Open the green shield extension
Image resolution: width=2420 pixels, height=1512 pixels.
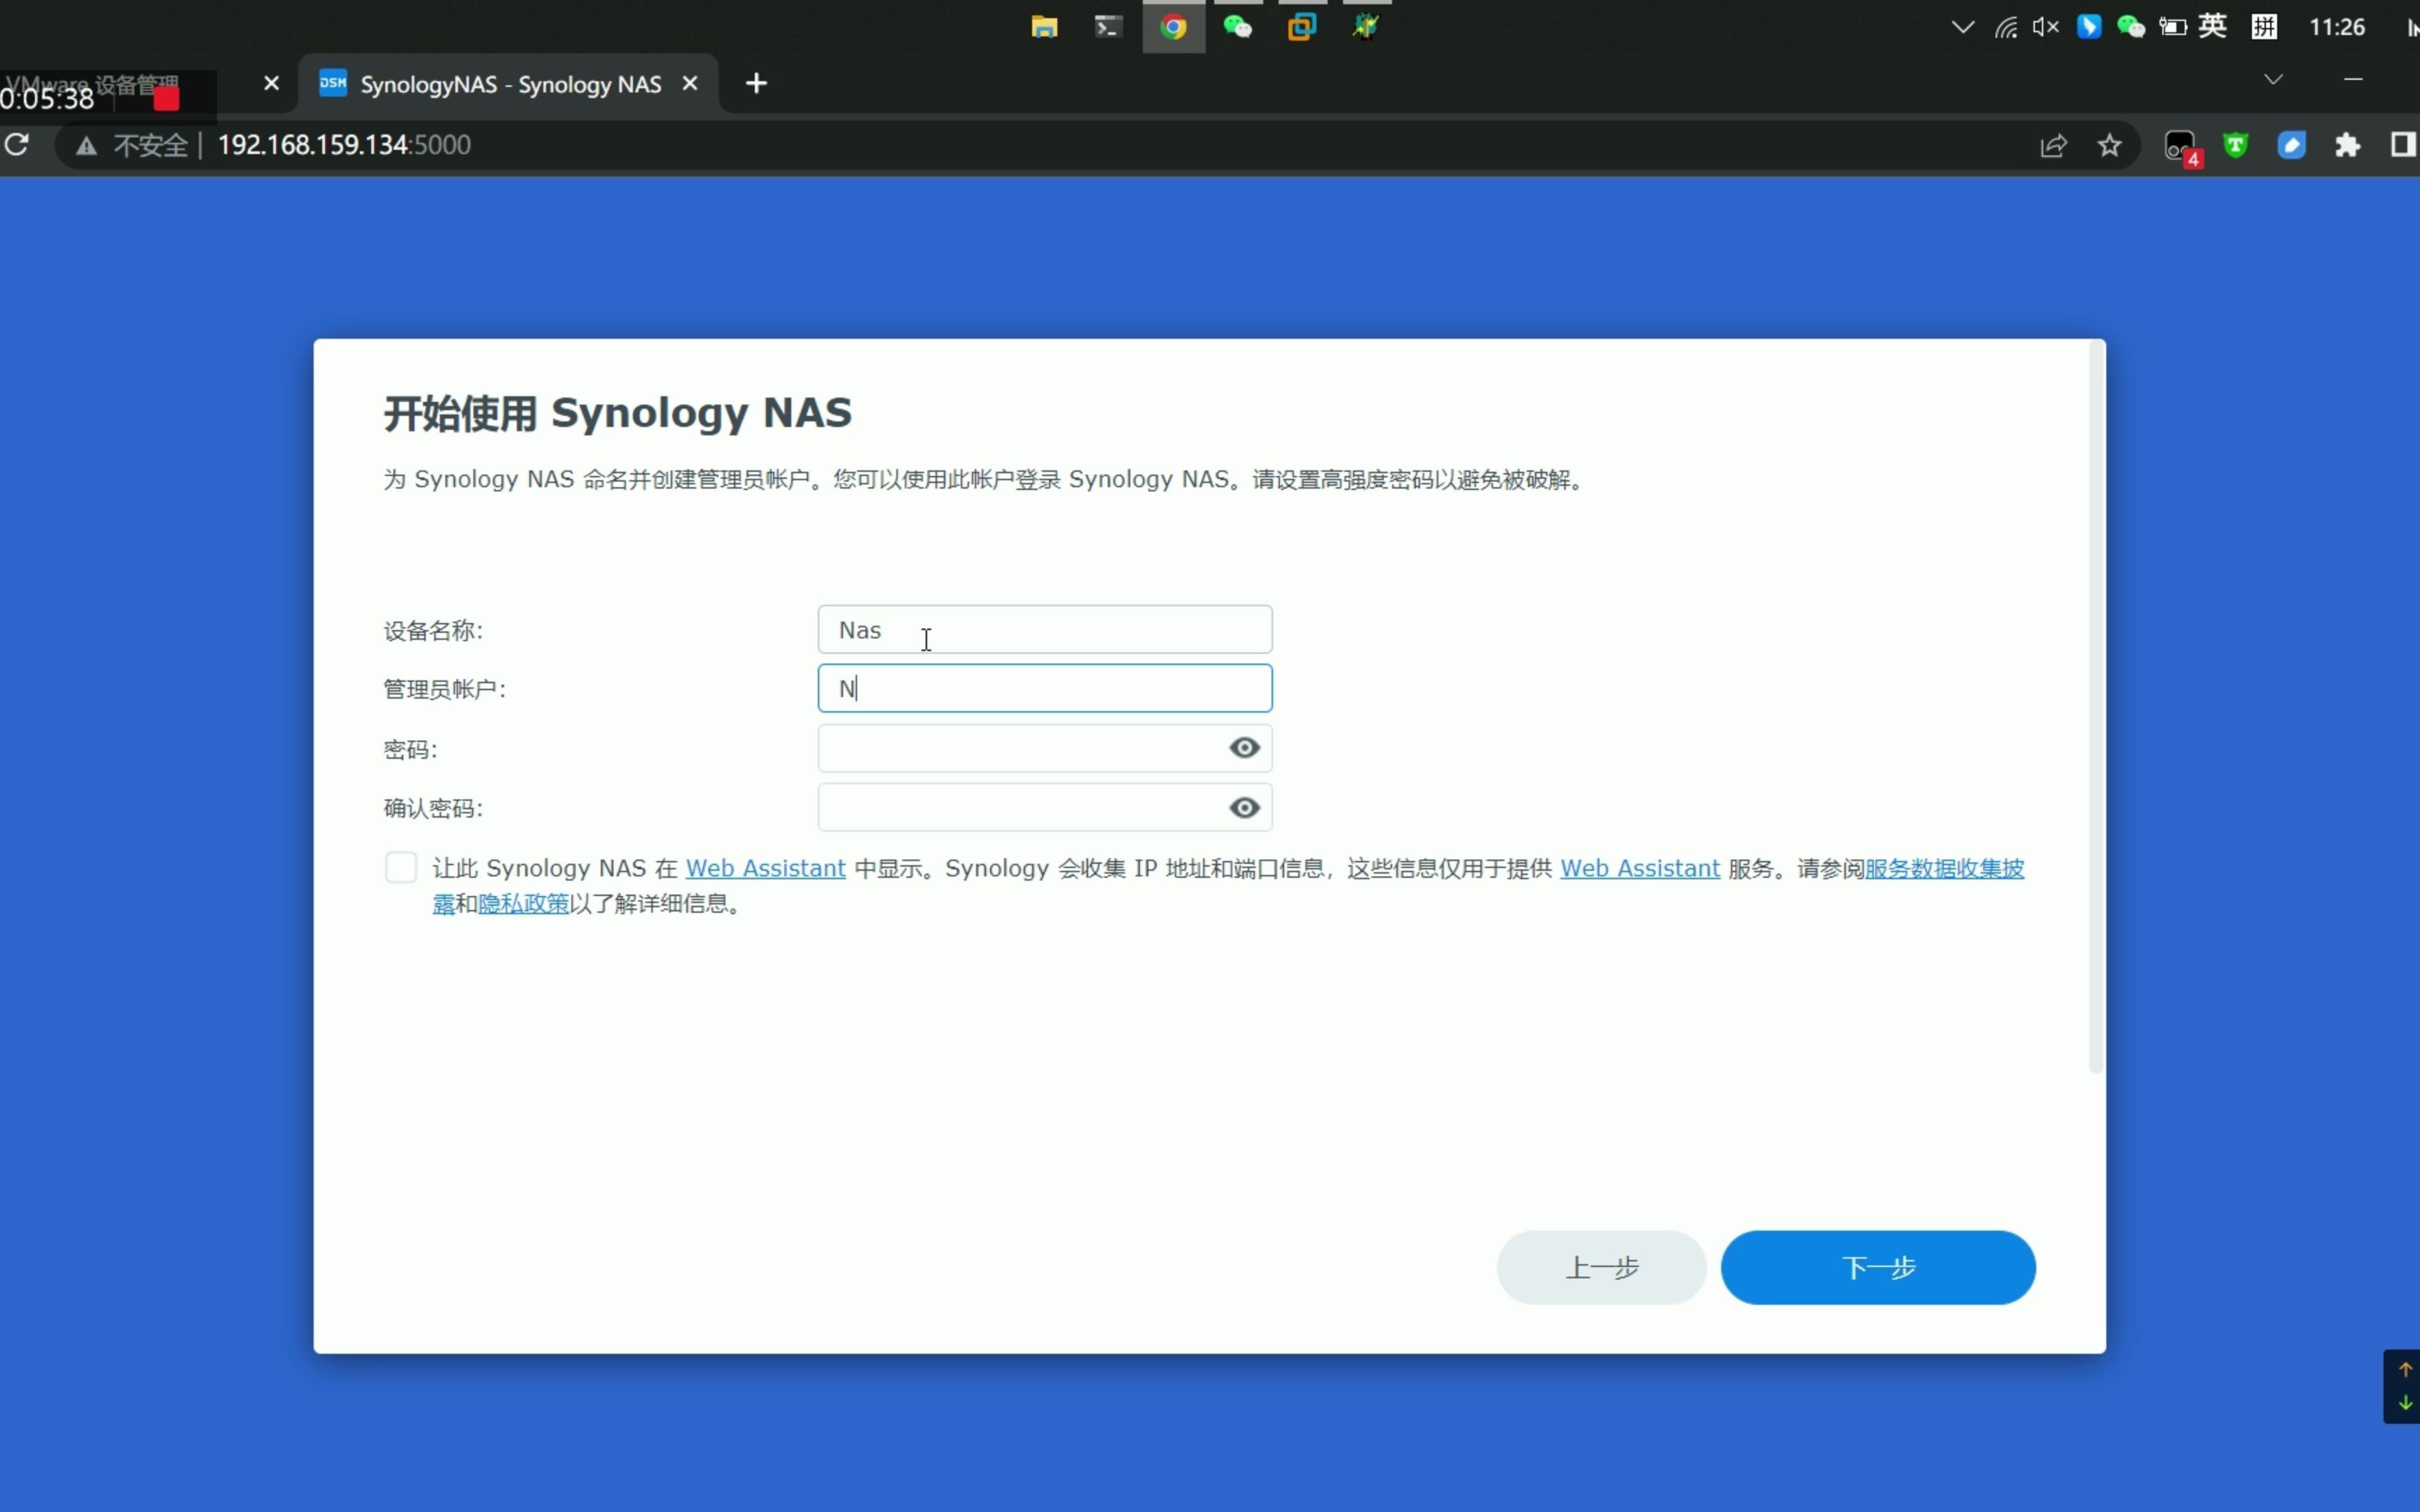(x=2236, y=146)
